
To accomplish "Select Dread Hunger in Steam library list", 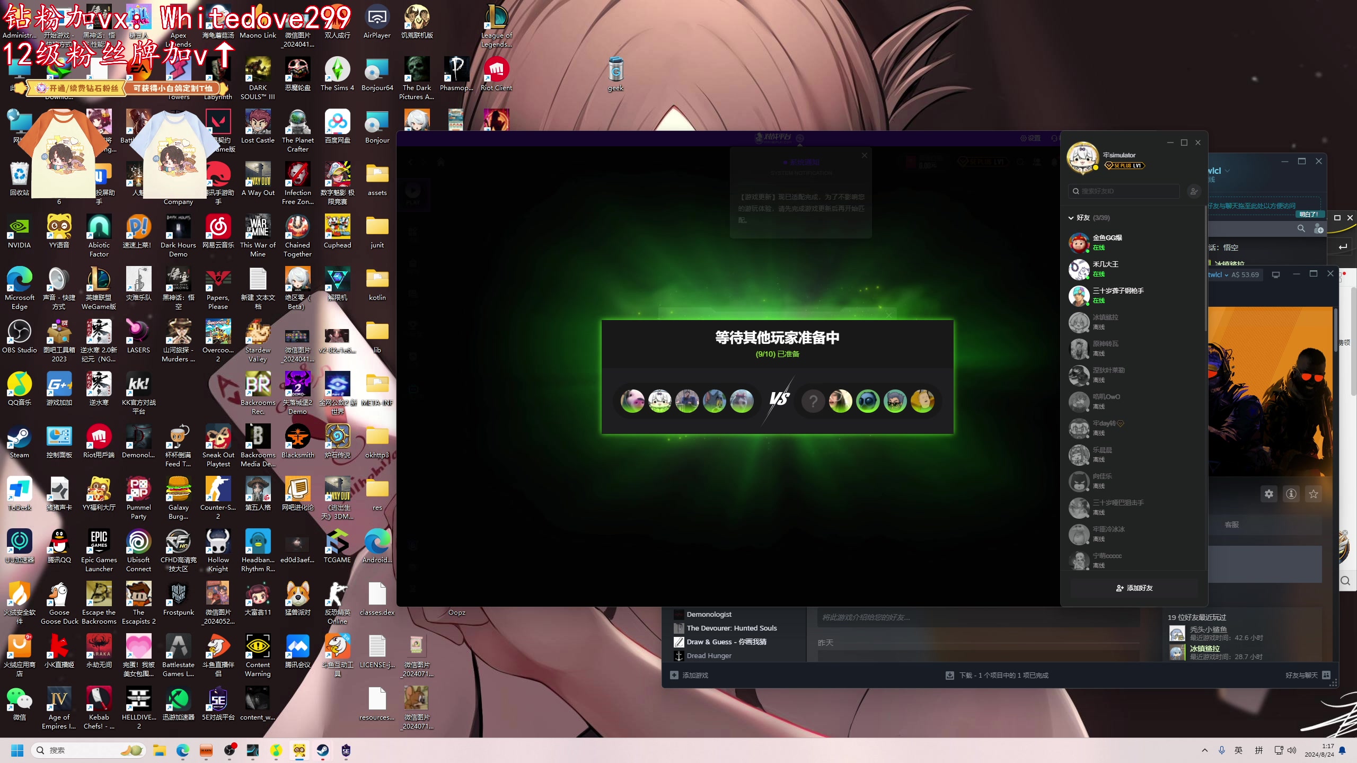I will pos(709,655).
